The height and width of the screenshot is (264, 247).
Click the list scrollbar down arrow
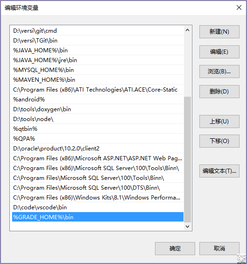click(187, 226)
